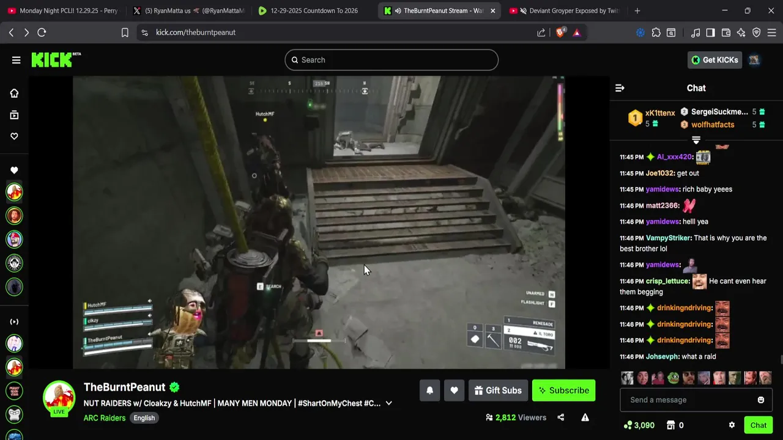Collapse the chat panel arrow icon
This screenshot has height=440, width=783.
tap(620, 88)
